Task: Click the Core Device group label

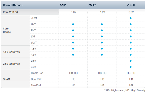Action: click(x=7, y=30)
